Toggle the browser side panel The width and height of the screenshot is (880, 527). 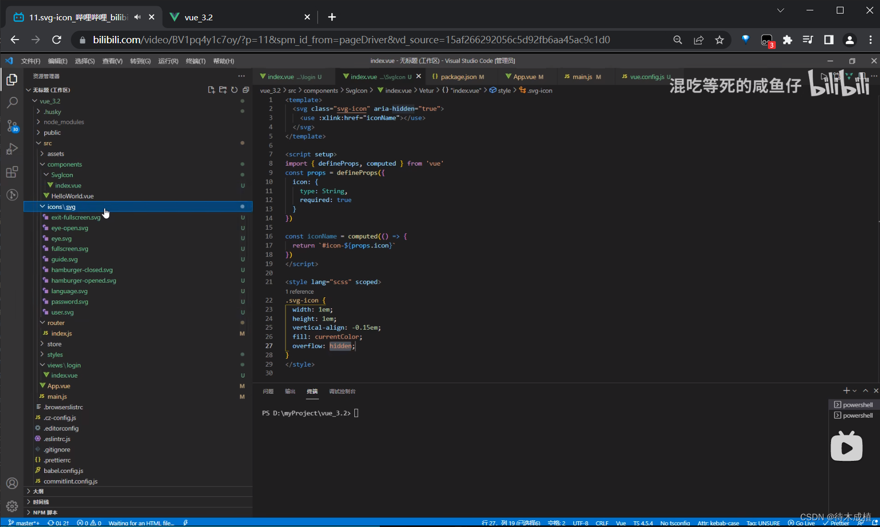click(x=828, y=40)
